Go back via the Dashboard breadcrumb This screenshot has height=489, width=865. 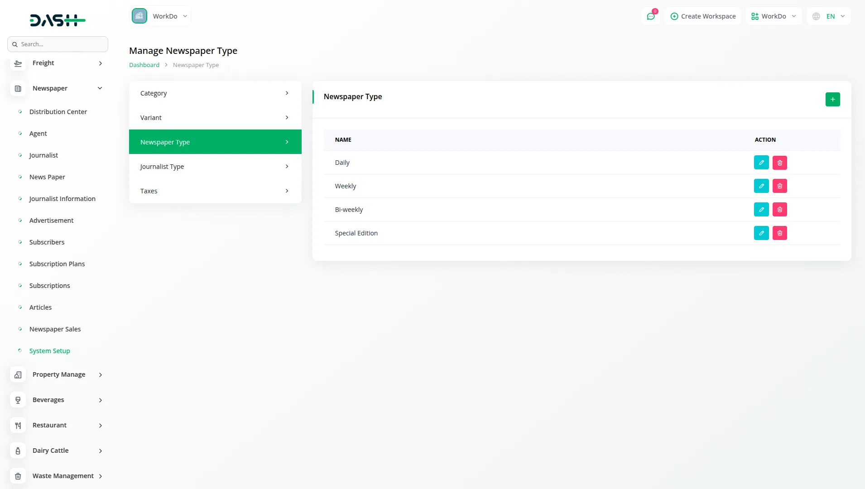[x=144, y=65]
